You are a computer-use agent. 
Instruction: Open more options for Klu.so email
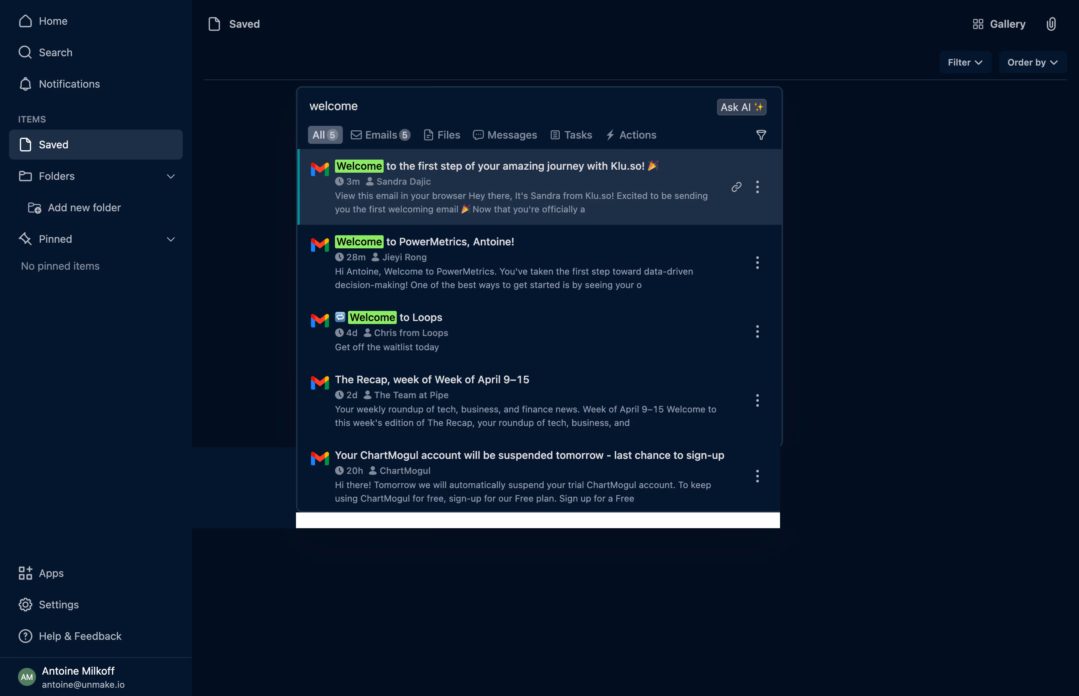pos(758,187)
